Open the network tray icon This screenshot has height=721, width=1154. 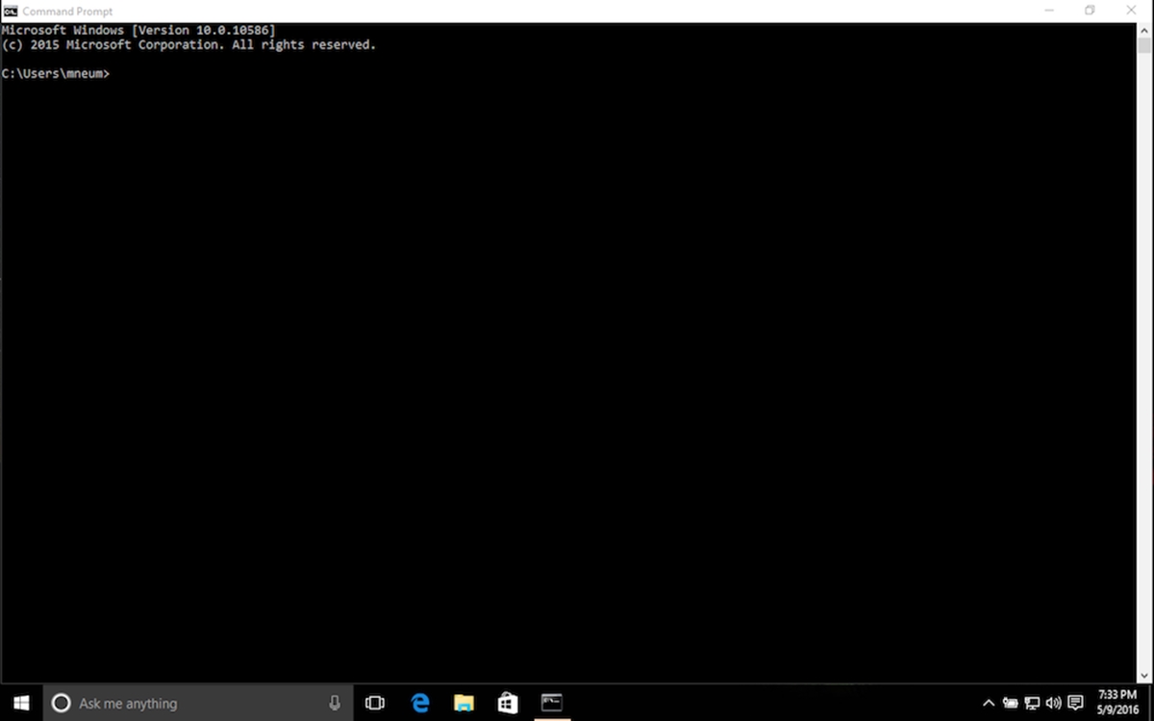pos(1032,703)
